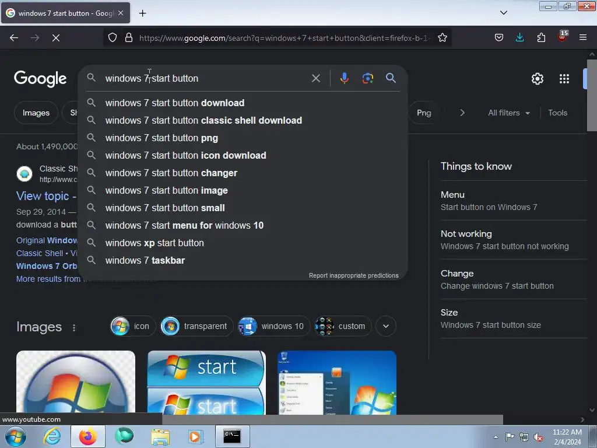Open the Google apps grid
Viewport: 597px width, 448px height.
pos(564,79)
